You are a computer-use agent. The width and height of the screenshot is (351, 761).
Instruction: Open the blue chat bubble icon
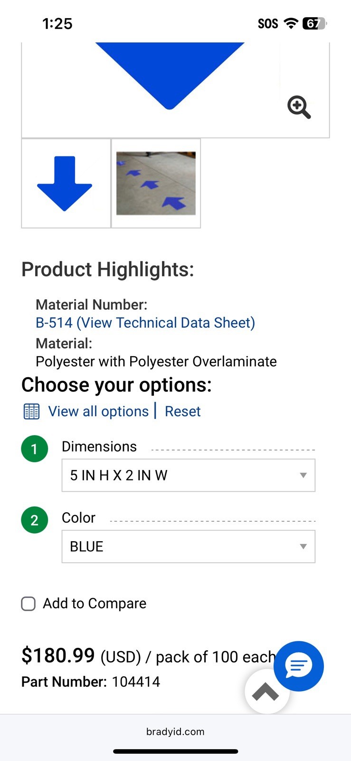[299, 666]
